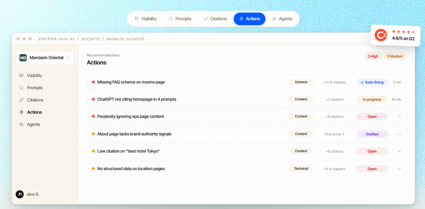Click the orange dot beside Low citation row
The height and width of the screenshot is (209, 425).
click(93, 151)
